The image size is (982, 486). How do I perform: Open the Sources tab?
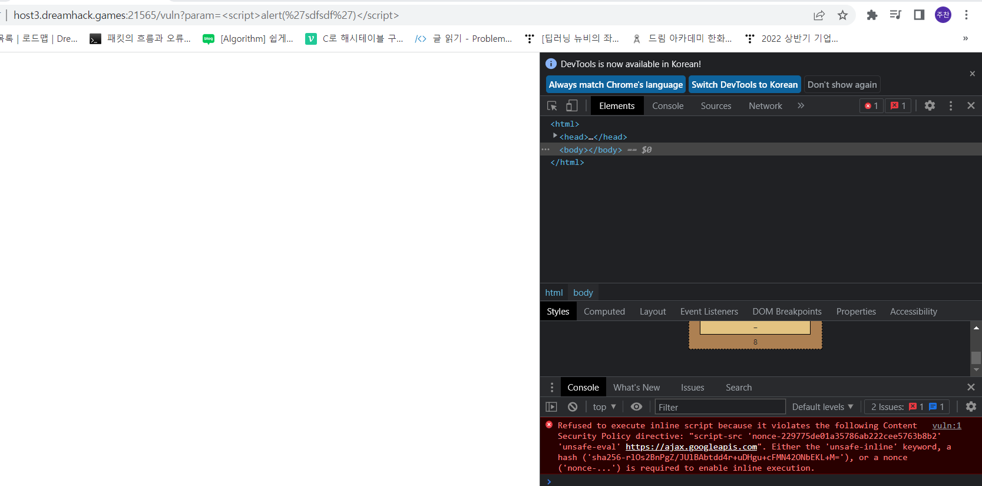click(716, 105)
